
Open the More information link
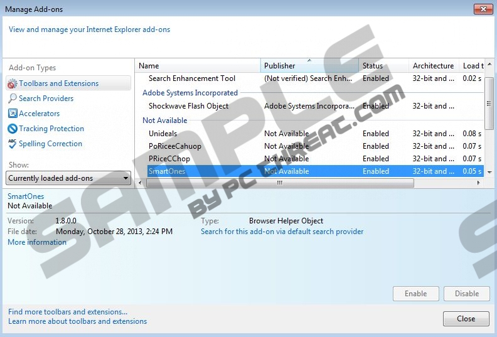tap(37, 242)
